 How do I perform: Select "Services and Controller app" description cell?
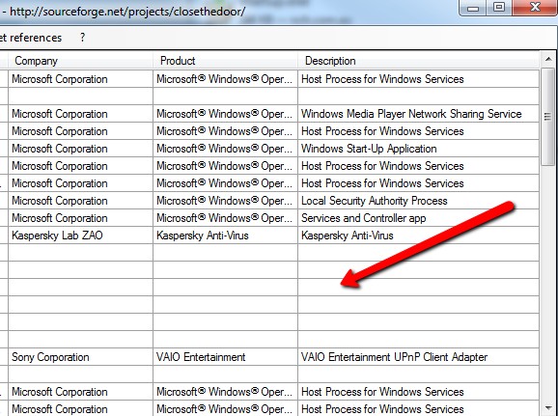(419, 218)
